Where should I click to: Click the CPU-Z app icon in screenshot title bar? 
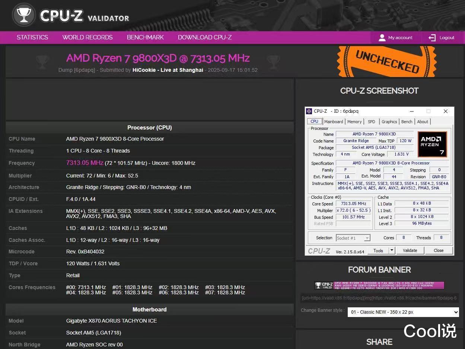click(309, 111)
